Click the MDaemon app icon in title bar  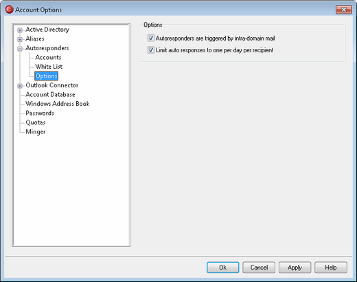click(x=9, y=10)
